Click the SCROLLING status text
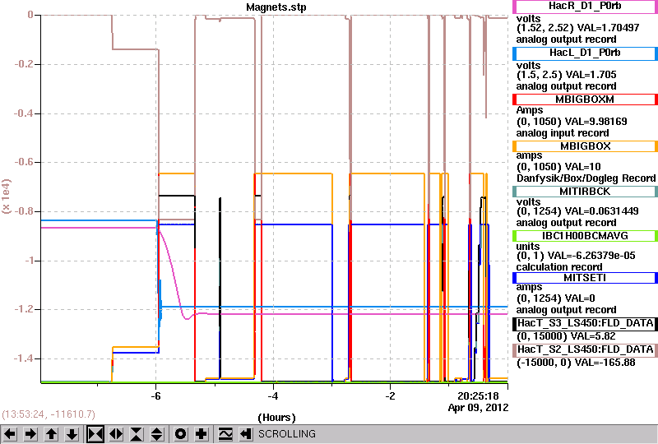The image size is (658, 444). (286, 434)
